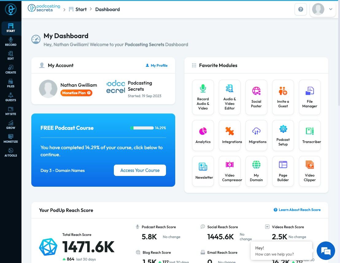Click the PodUp logo in sidebar
Image resolution: width=340 pixels, height=263 pixels.
tap(11, 9)
